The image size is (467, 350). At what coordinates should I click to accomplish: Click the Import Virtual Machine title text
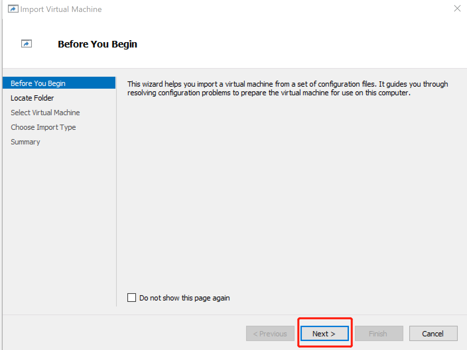click(61, 9)
